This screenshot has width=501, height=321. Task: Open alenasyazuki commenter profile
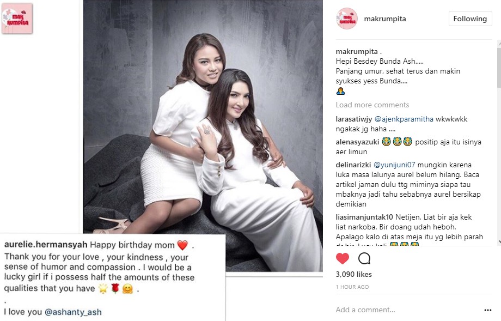click(x=357, y=142)
